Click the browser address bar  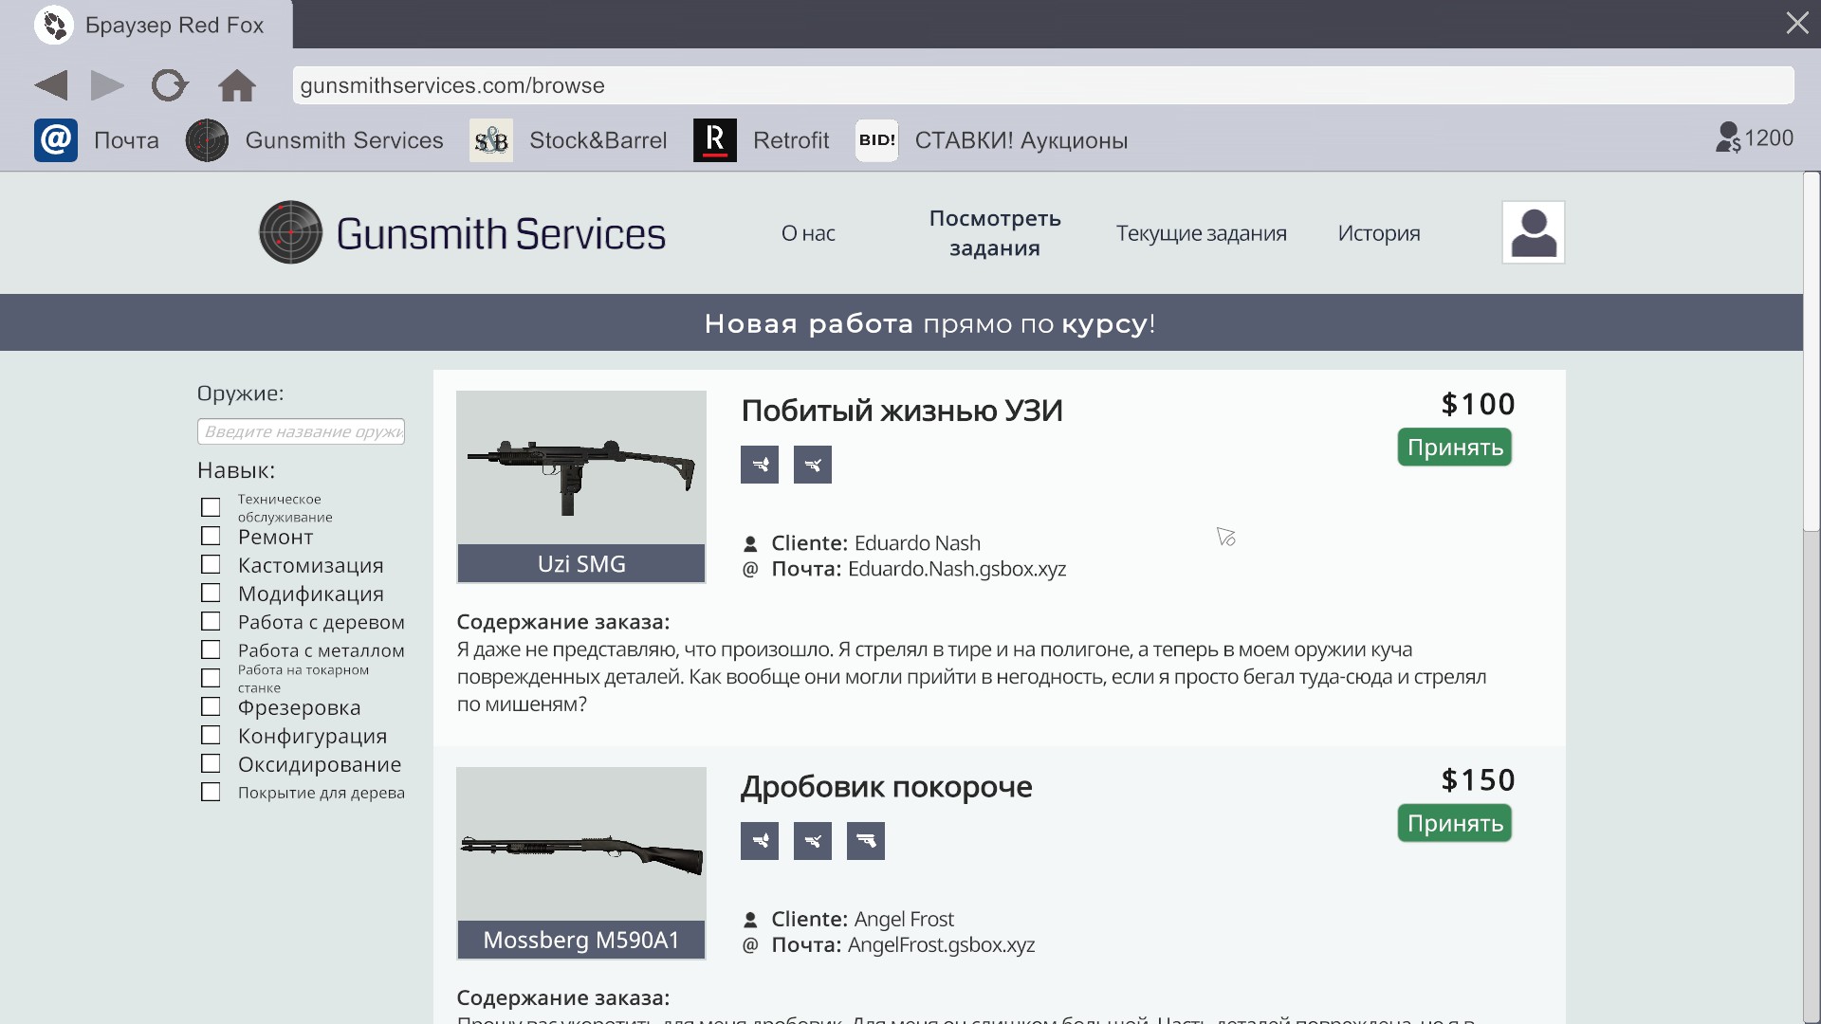click(1043, 85)
